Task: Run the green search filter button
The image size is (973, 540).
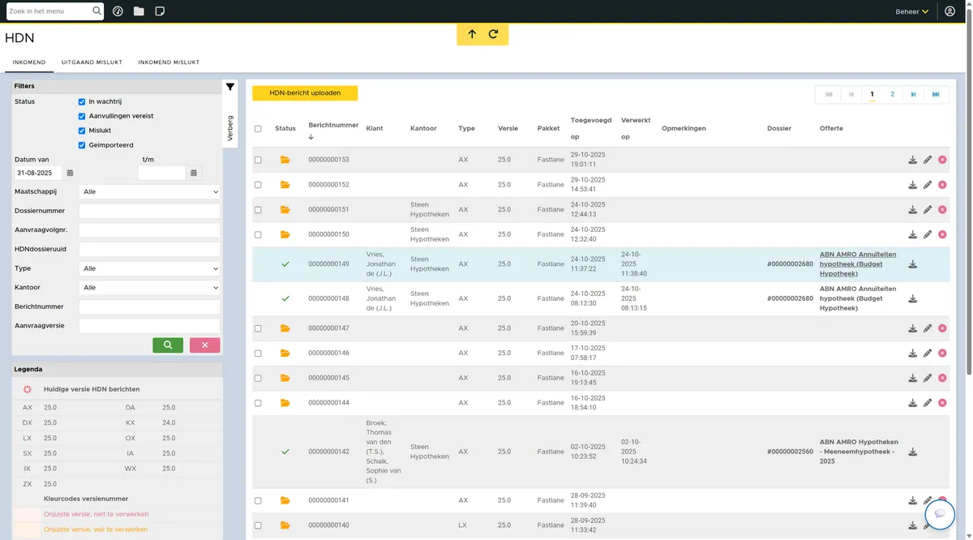Action: point(168,345)
